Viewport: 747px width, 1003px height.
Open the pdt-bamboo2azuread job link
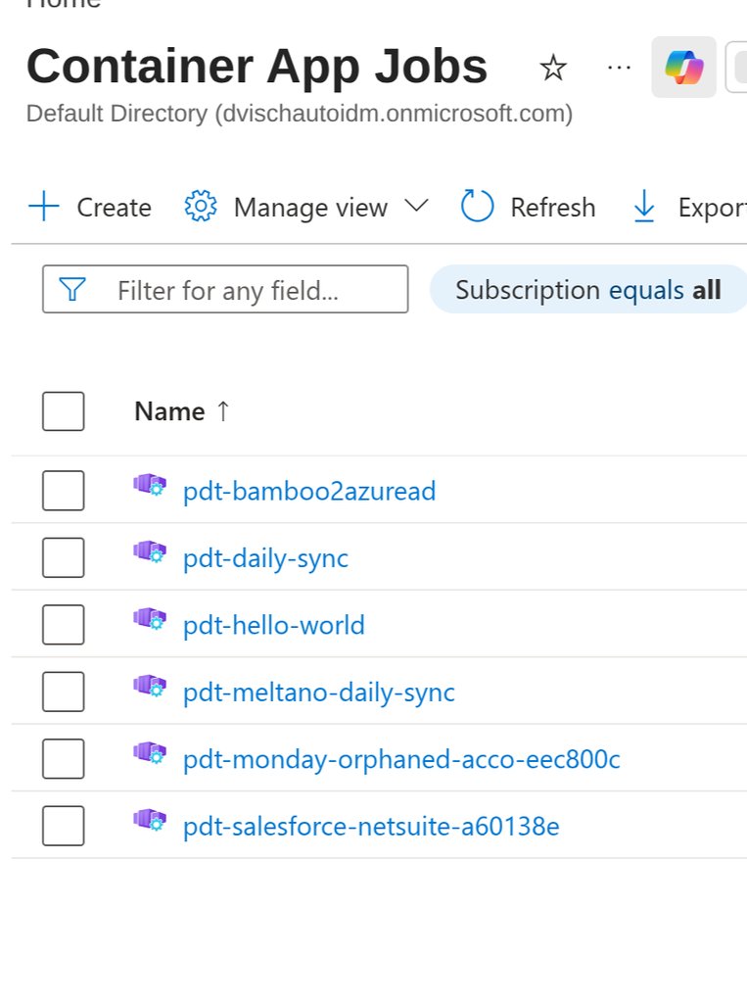tap(309, 492)
